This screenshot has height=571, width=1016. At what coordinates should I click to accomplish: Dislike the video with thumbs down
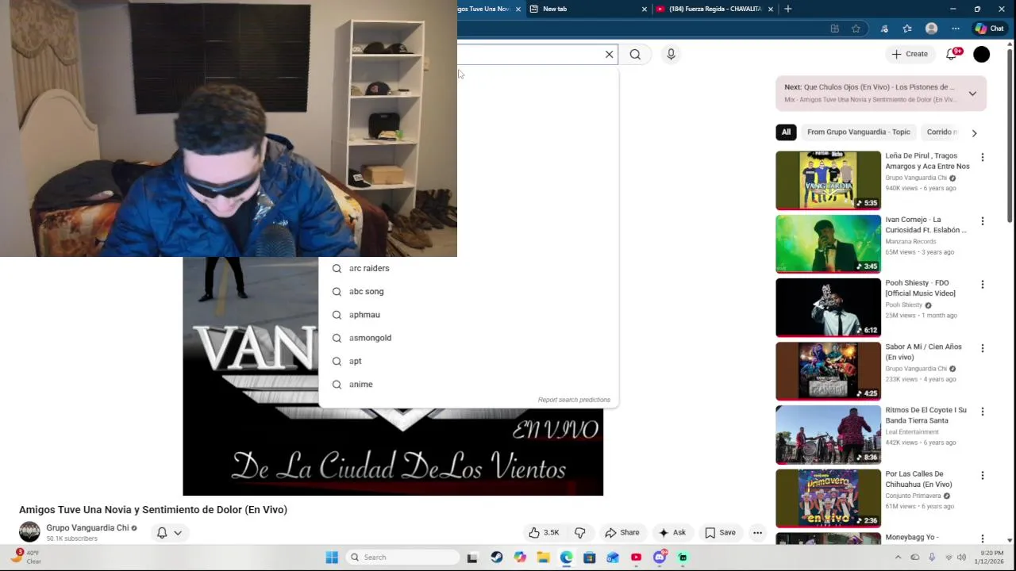point(580,533)
